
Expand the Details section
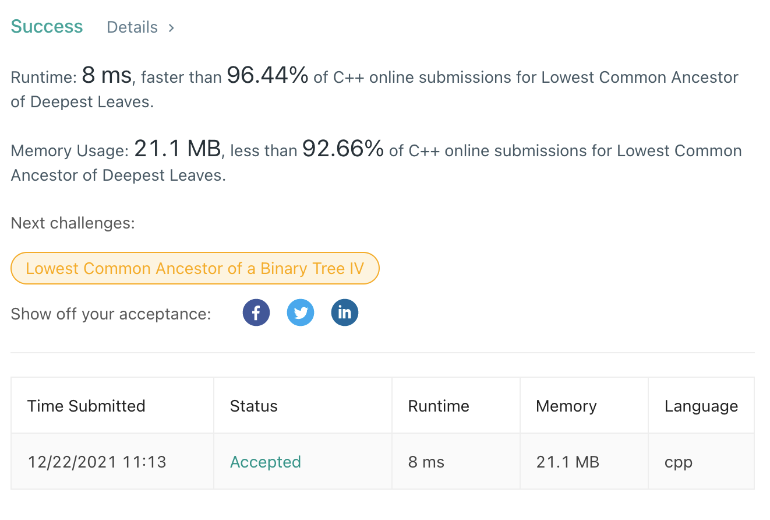[140, 27]
